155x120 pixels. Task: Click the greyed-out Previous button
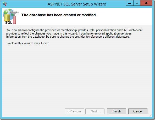[74, 111]
